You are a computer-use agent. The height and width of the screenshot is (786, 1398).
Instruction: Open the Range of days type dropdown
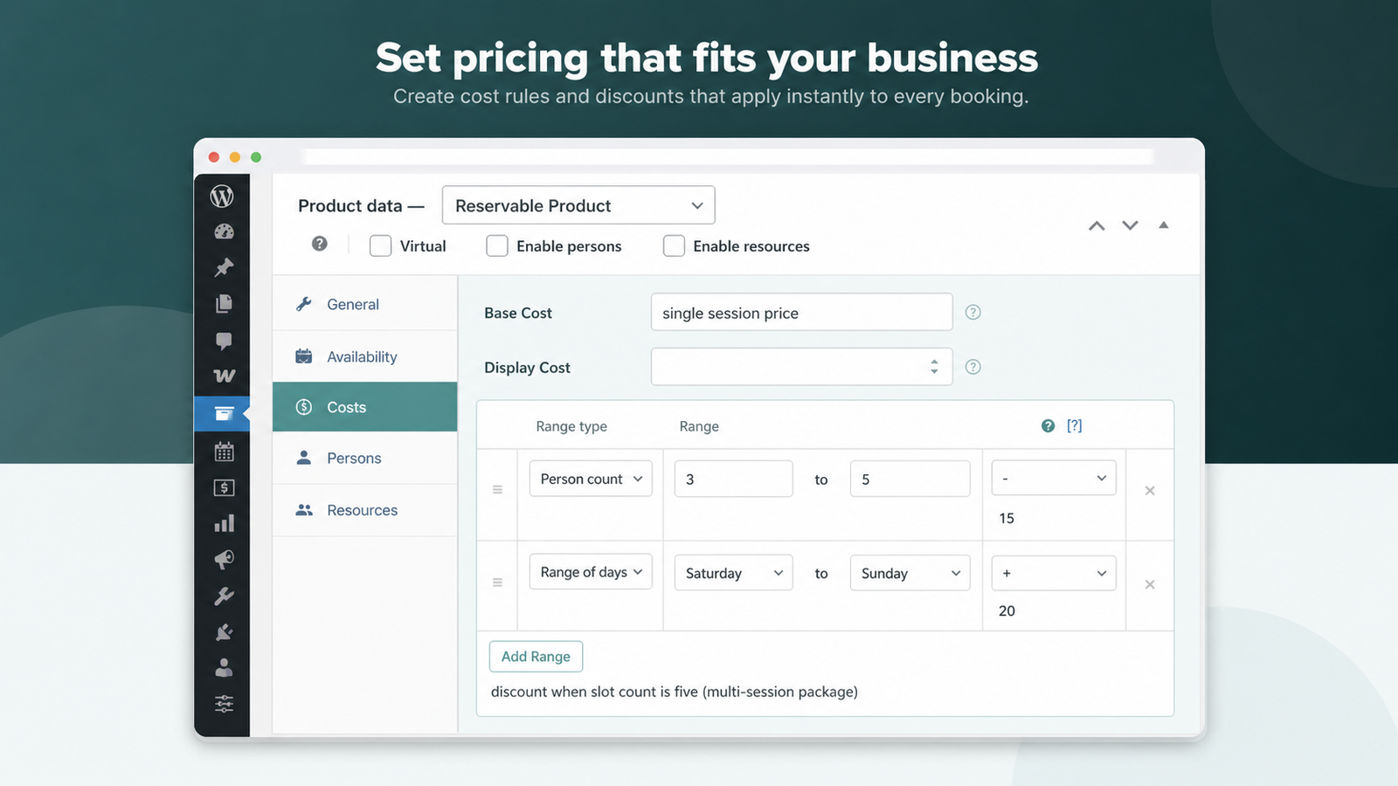591,572
